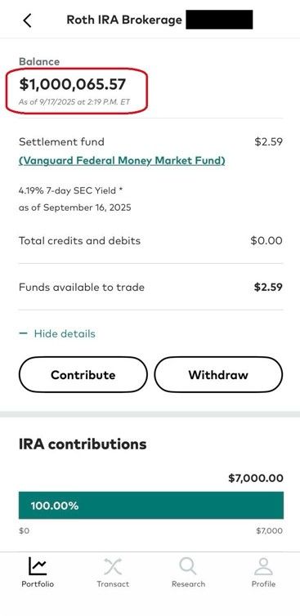The height and width of the screenshot is (616, 300).
Task: Tap the 100.00% contribution progress bar
Action: point(151,505)
